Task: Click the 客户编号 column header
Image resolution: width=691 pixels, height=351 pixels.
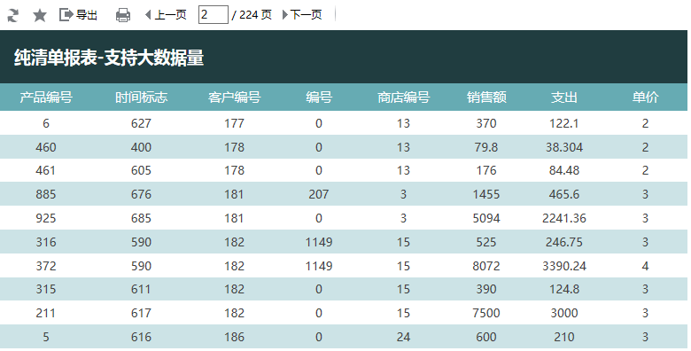Action: click(234, 97)
